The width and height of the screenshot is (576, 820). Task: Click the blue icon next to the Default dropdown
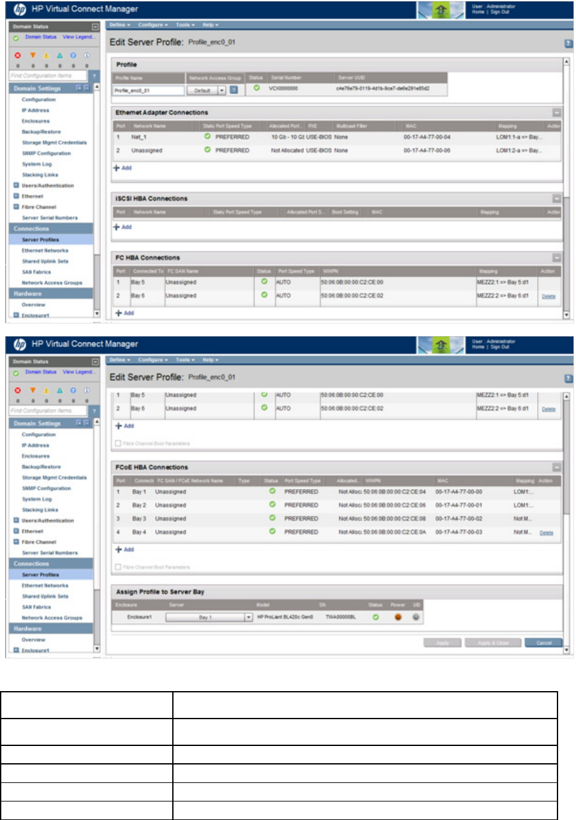(233, 91)
